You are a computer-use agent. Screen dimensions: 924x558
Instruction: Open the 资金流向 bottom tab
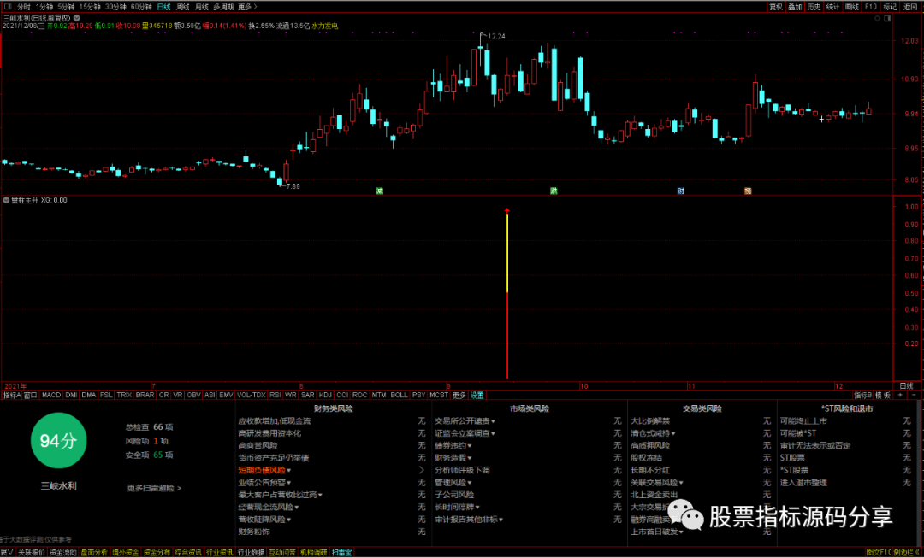click(x=63, y=553)
